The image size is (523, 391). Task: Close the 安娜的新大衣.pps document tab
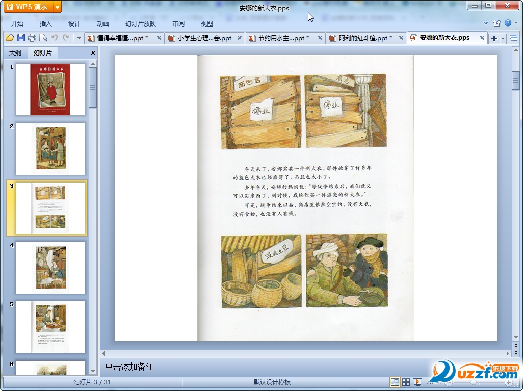point(482,38)
